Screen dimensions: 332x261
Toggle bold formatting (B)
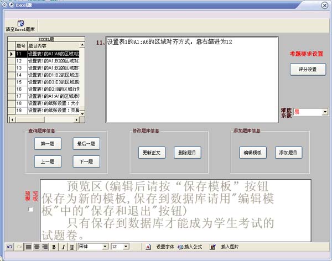pyautogui.click(x=54, y=247)
